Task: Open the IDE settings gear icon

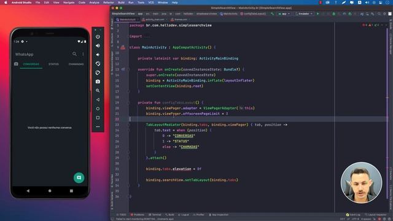Action: [x=384, y=14]
